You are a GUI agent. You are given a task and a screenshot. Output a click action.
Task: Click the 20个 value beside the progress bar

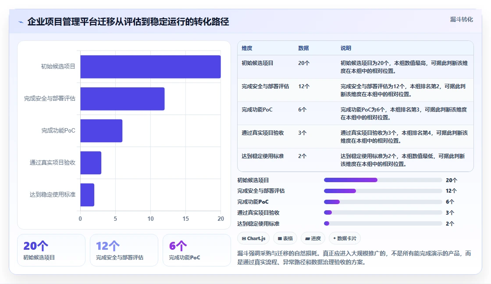(451, 180)
